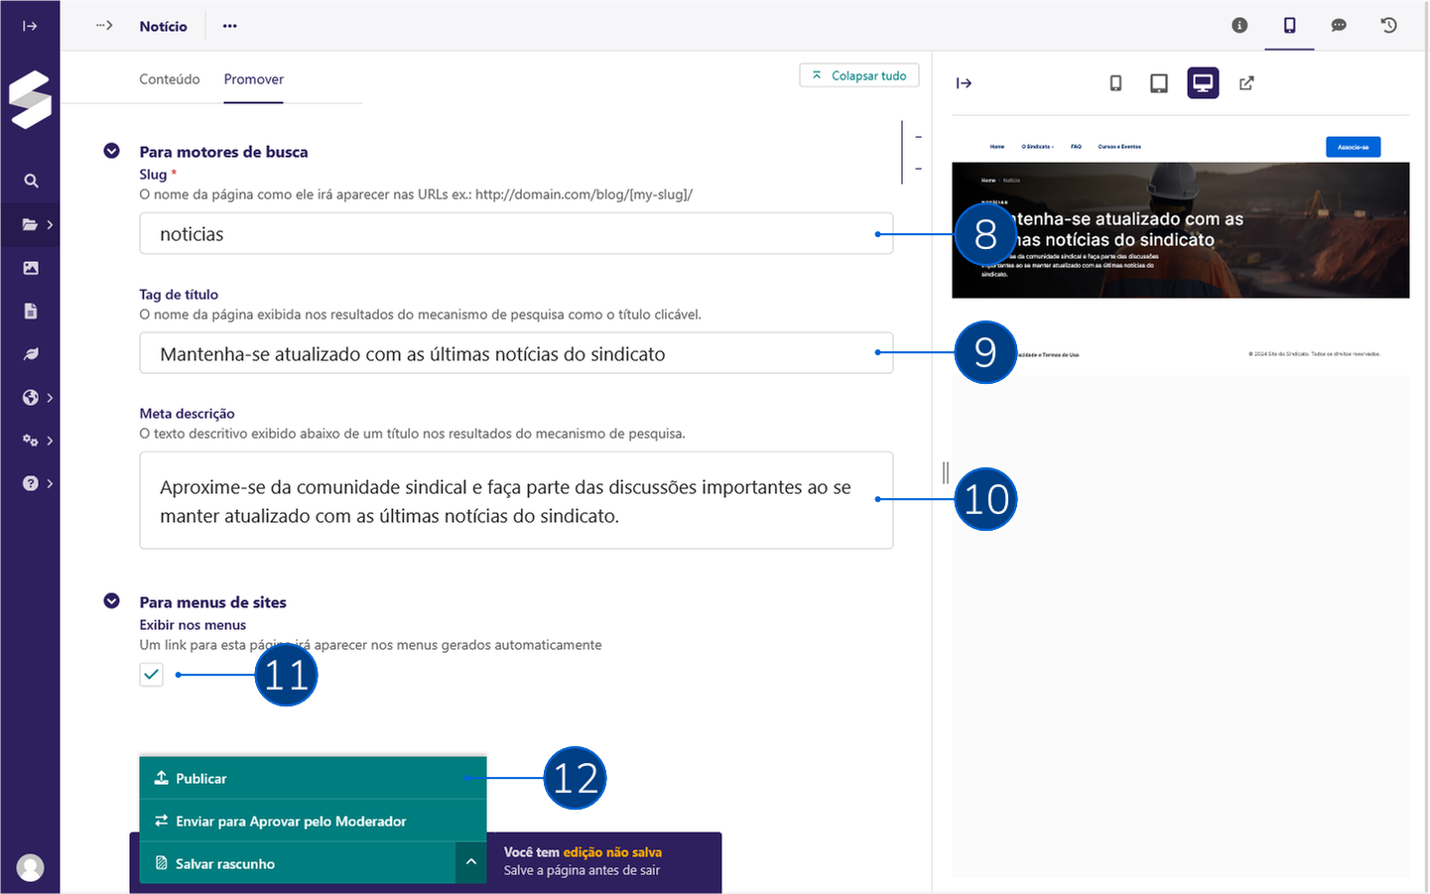
Task: Open the settings gear in the sidebar
Action: click(x=30, y=440)
